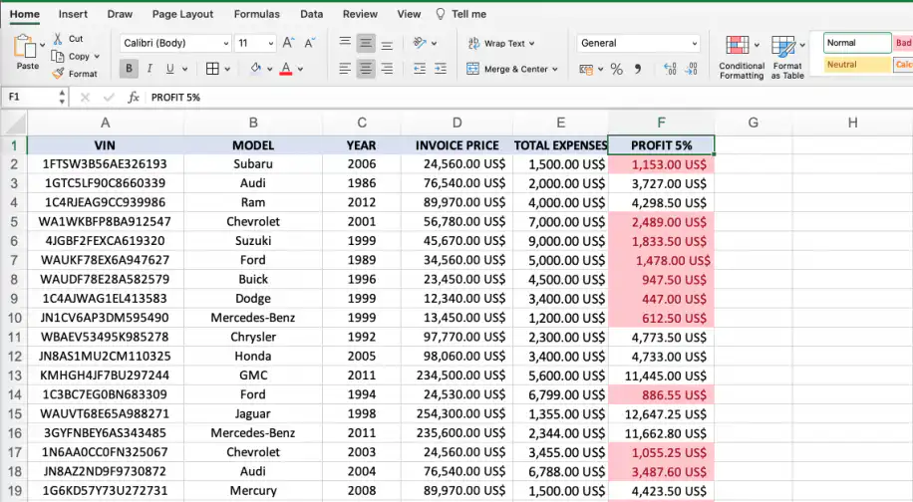Open Conditional Formatting
Viewport: 913px width, 502px height.
[742, 57]
